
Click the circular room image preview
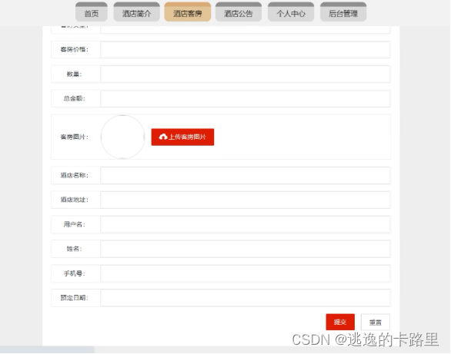coord(123,137)
